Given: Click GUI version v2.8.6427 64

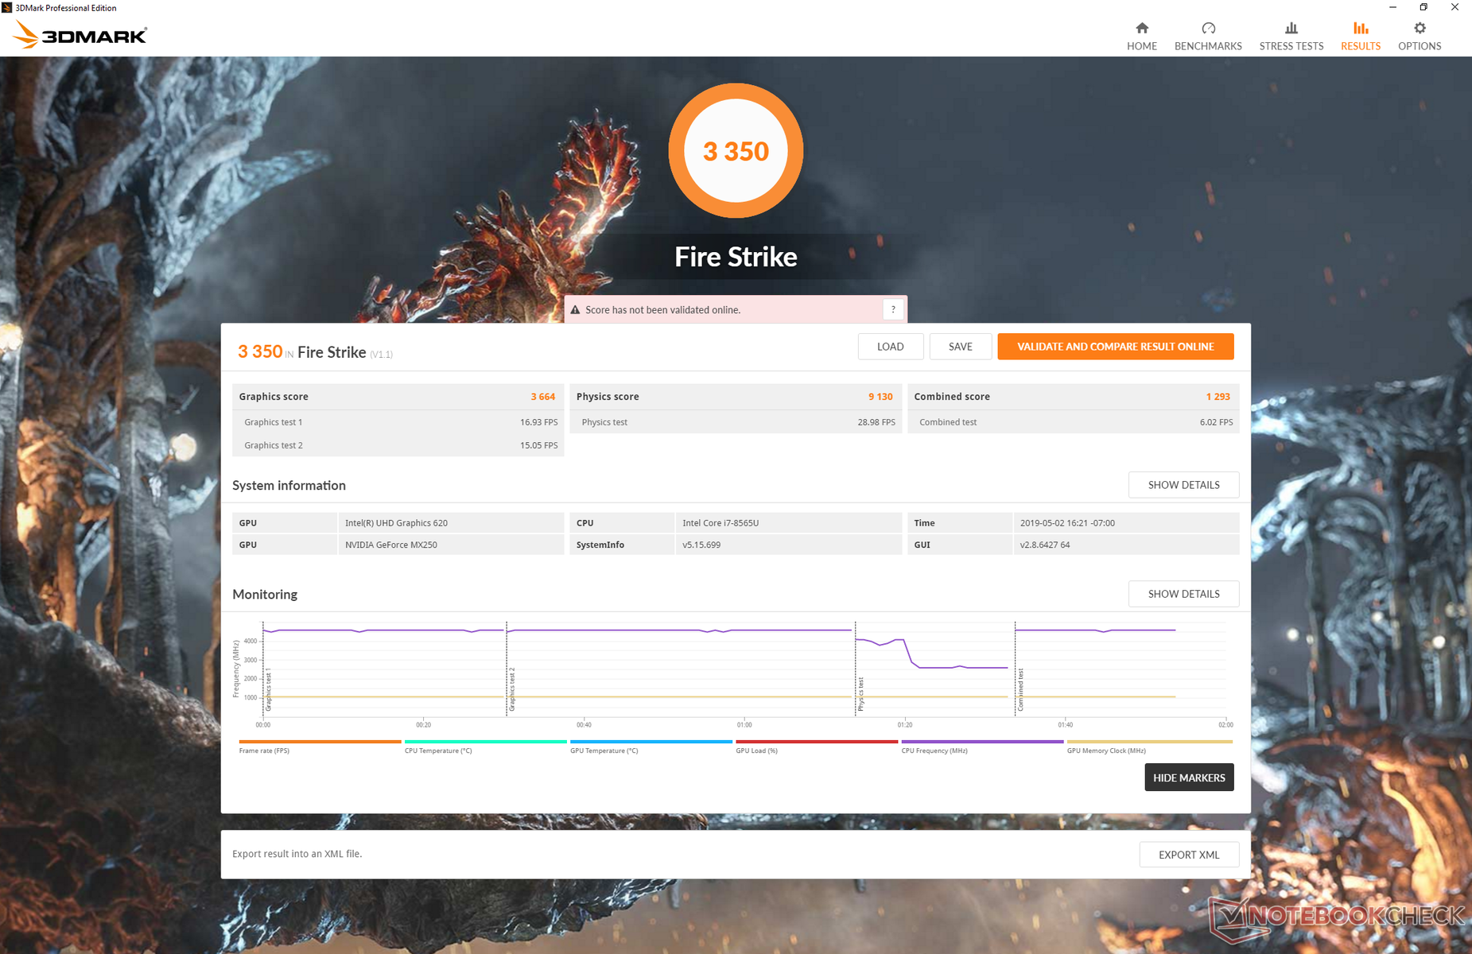Looking at the screenshot, I should [1045, 545].
